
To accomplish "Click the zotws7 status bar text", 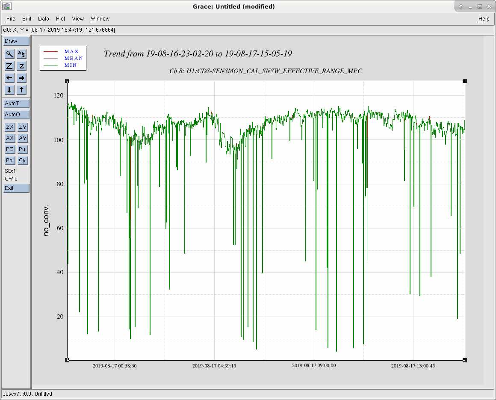I will coord(27,394).
